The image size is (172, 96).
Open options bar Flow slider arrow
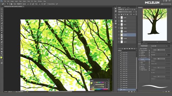[x=42, y=4]
